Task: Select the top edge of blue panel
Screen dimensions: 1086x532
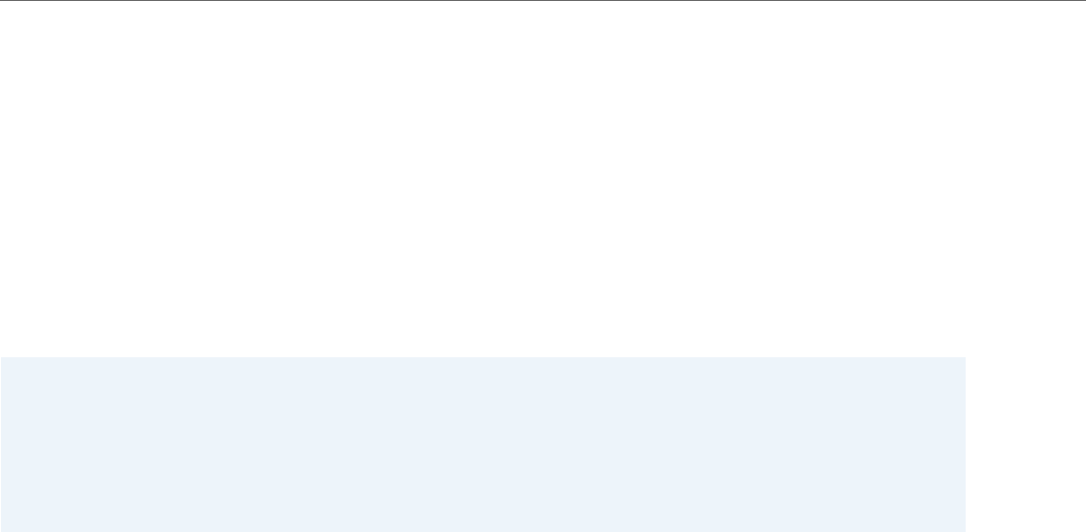Action: 482,358
